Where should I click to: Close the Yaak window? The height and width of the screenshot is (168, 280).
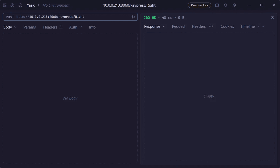point(274,5)
